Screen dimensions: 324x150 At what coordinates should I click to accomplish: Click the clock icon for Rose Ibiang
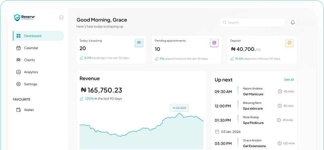click(x=279, y=120)
